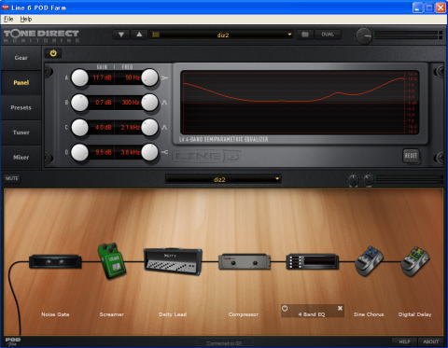Click band A gain knob
The width and height of the screenshot is (448, 348).
[80, 77]
